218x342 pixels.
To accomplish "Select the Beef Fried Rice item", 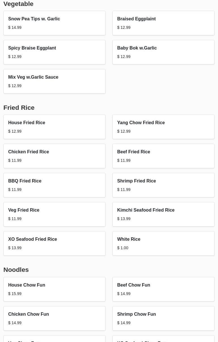I will click(x=163, y=156).
